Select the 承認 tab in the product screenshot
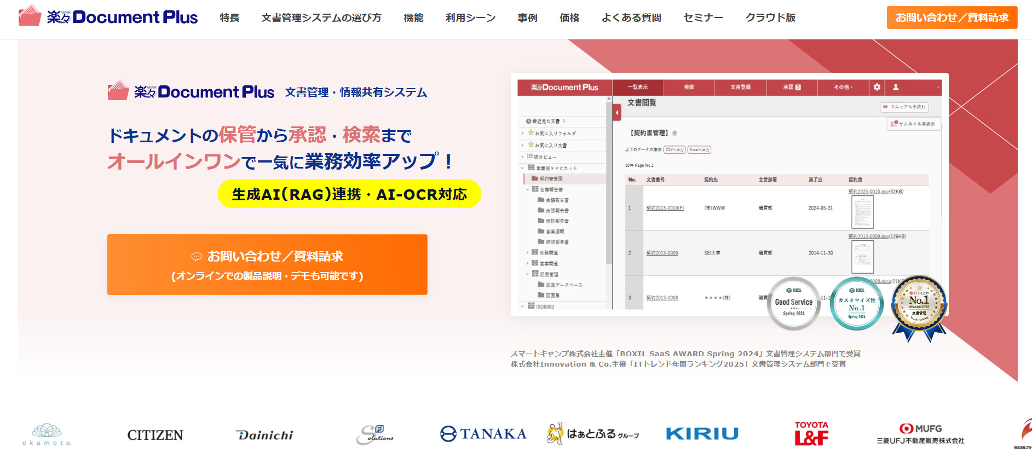The height and width of the screenshot is (458, 1032). 792,87
